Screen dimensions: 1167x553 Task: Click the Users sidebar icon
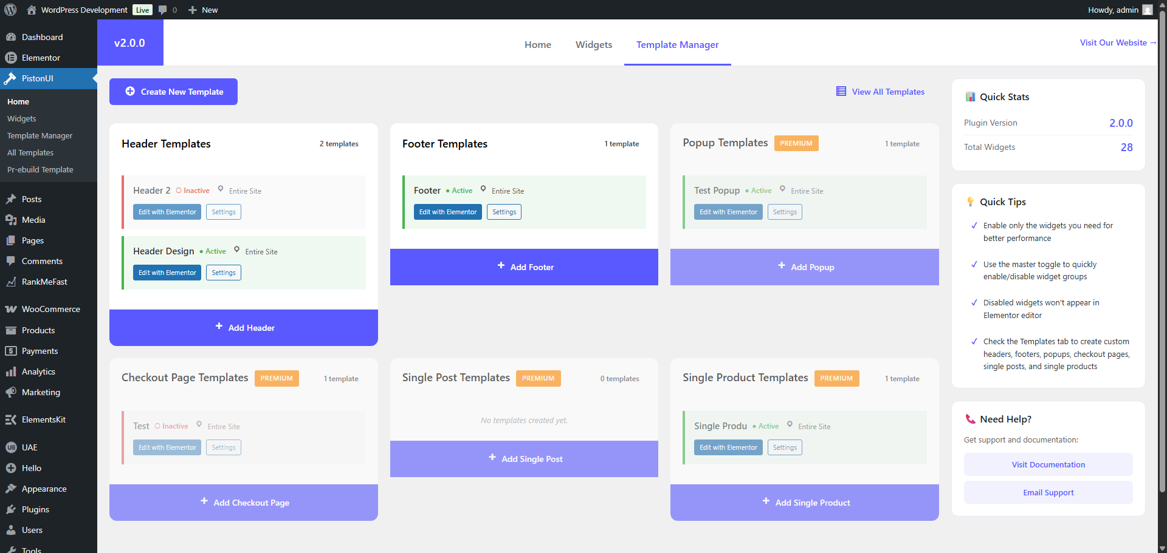click(11, 530)
